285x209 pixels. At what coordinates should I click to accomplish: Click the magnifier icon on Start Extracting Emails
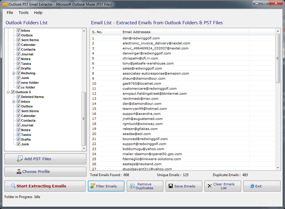pyautogui.click(x=13, y=186)
